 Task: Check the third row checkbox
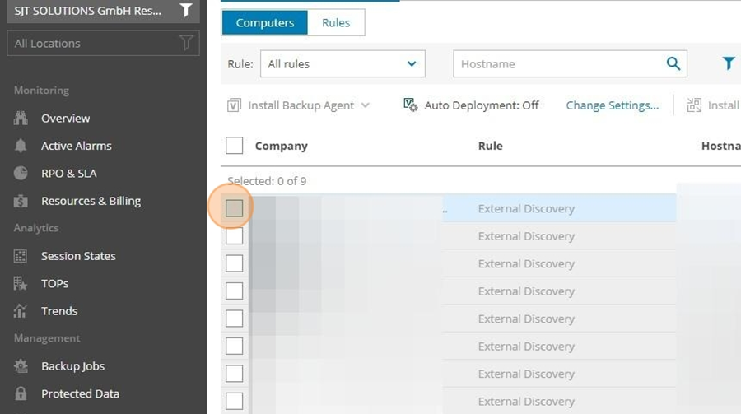click(x=235, y=263)
